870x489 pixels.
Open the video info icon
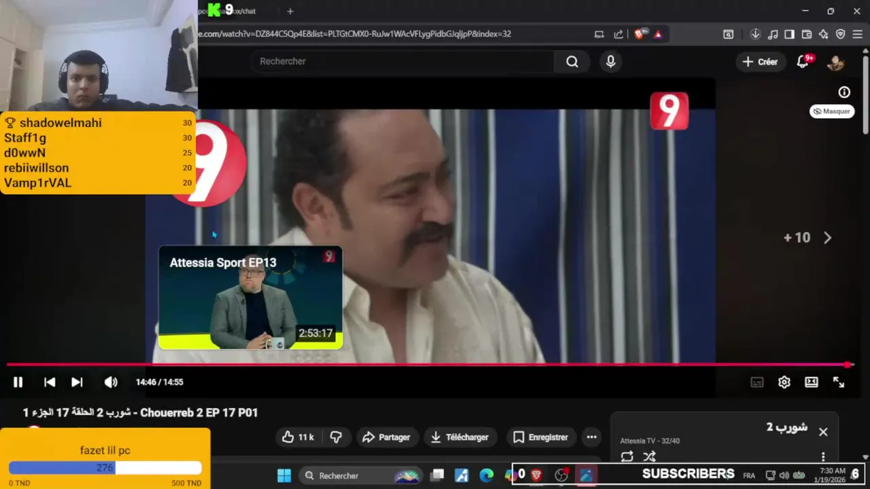click(x=844, y=92)
